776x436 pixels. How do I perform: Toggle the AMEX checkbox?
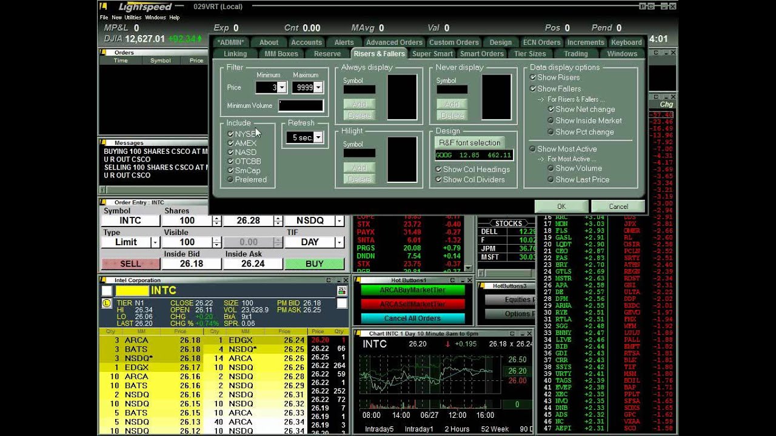[230, 143]
